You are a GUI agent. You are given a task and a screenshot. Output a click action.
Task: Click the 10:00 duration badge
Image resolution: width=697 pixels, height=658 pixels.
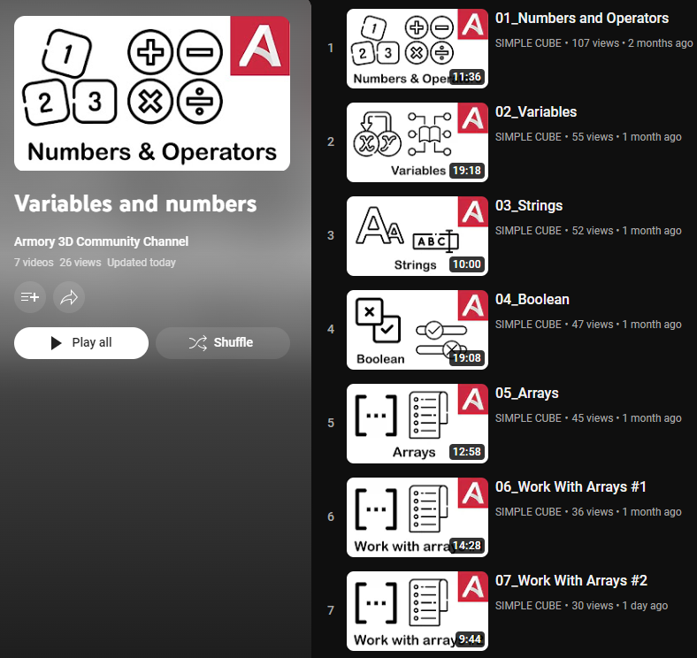tap(467, 264)
